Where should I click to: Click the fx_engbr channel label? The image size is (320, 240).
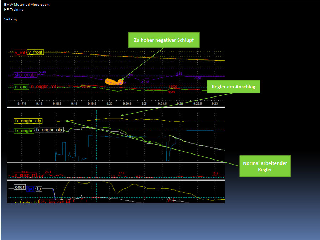[x=24, y=131]
